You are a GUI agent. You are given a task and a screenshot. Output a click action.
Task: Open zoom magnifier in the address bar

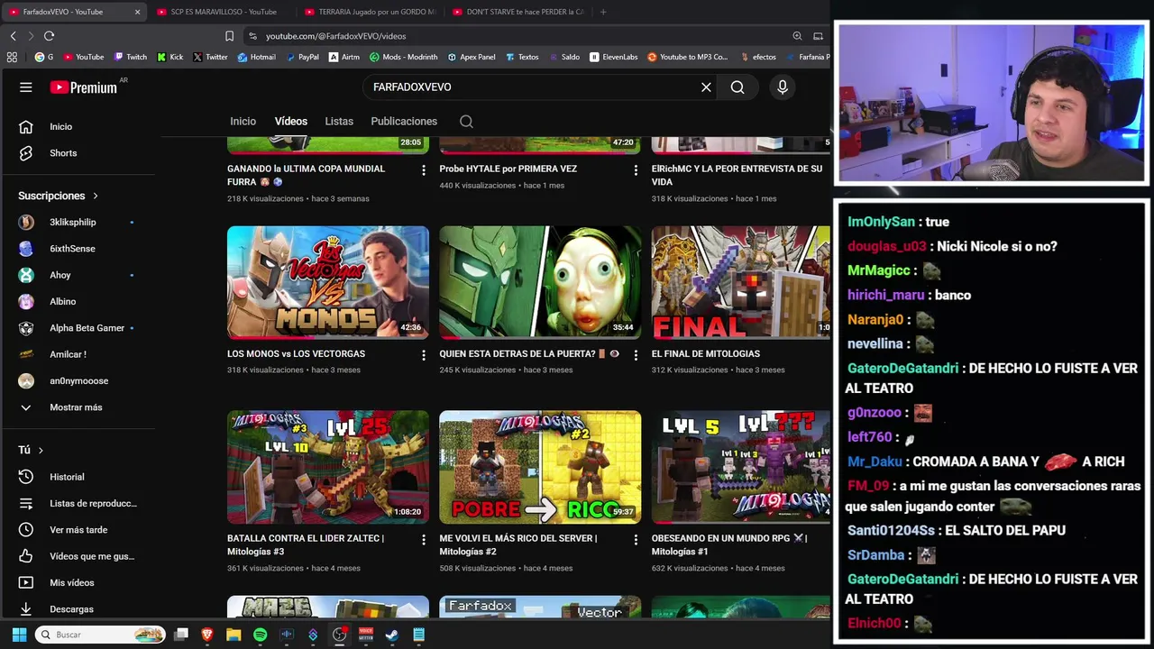[797, 36]
